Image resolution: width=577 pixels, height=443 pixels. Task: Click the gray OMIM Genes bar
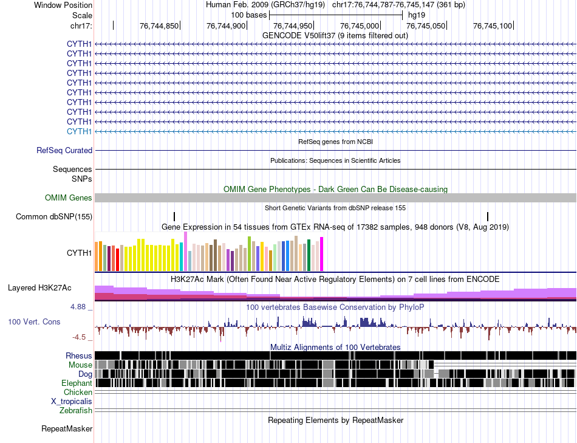click(335, 197)
